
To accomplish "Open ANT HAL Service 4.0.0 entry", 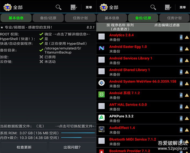I will point(143,107).
